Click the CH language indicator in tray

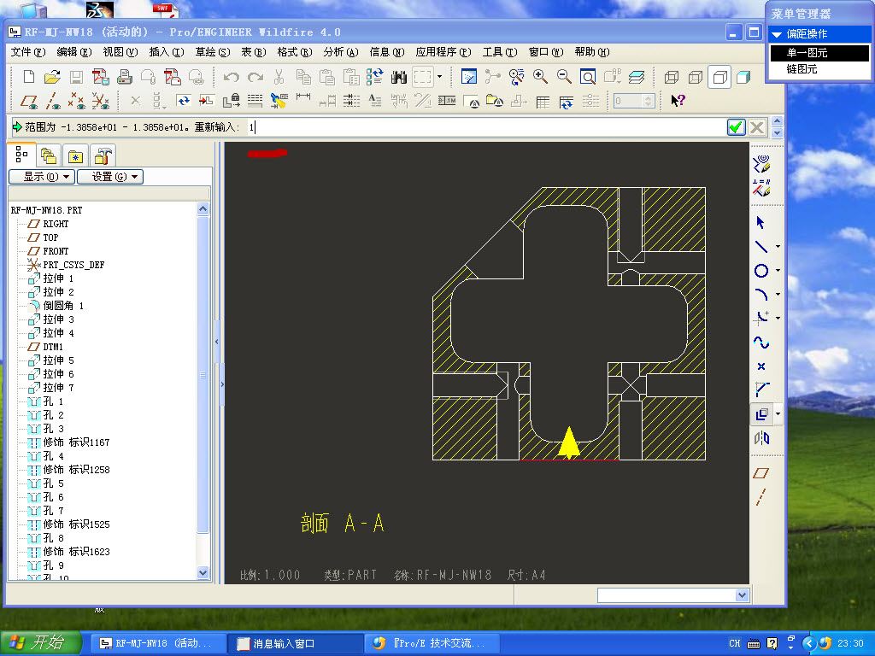coord(734,643)
